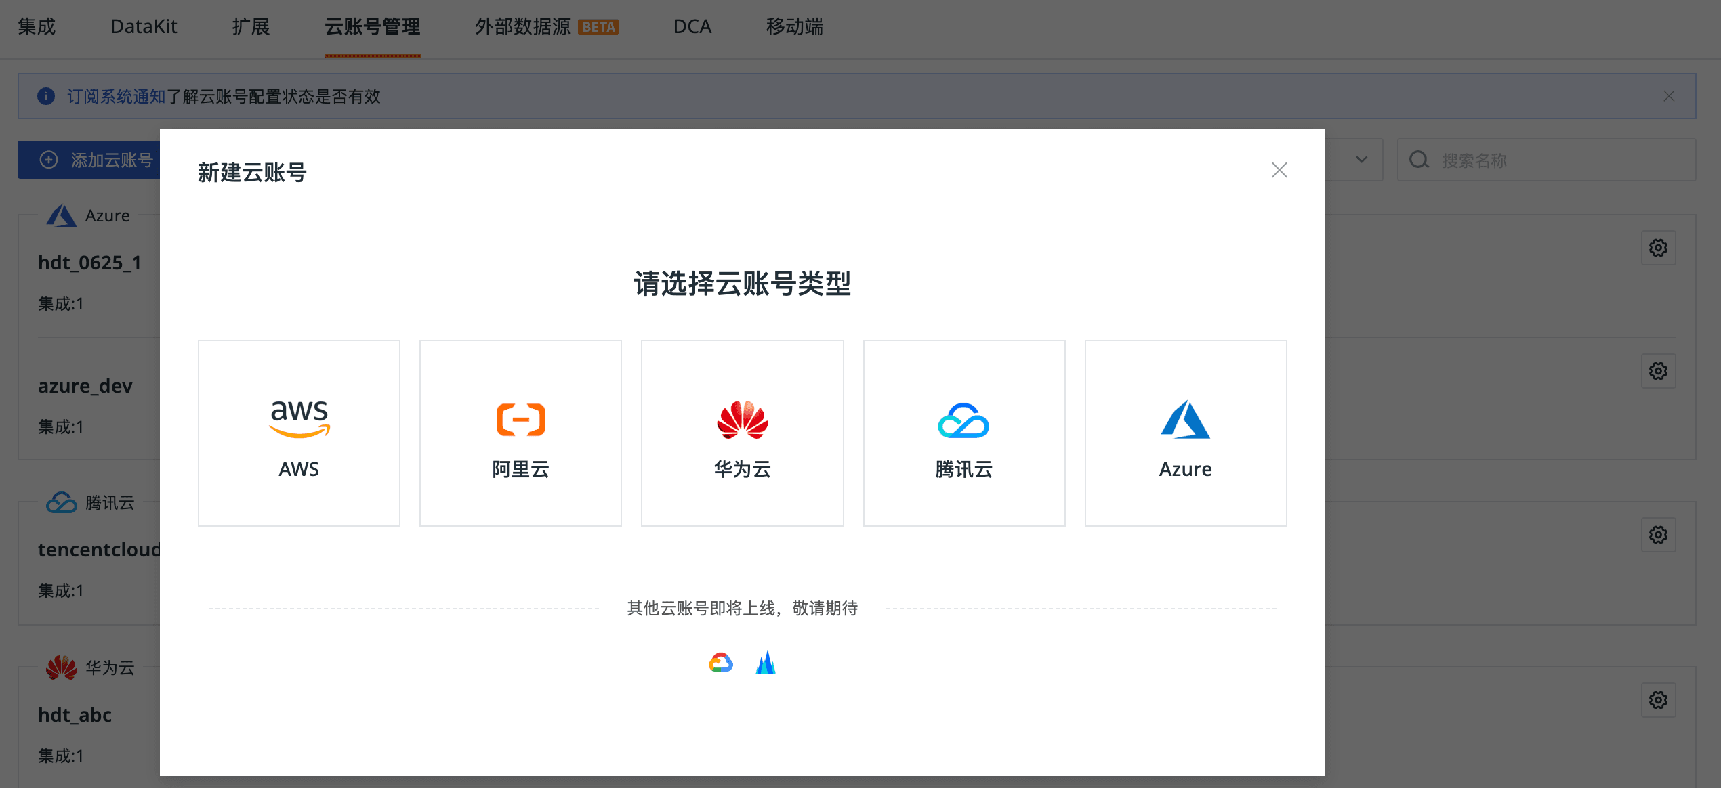Click the 请选择云账号类型 heading
1721x788 pixels.
click(x=743, y=284)
